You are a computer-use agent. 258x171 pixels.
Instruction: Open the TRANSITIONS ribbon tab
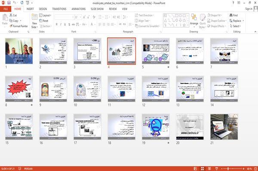point(59,9)
